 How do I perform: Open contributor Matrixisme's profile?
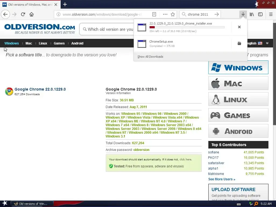click(x=216, y=174)
